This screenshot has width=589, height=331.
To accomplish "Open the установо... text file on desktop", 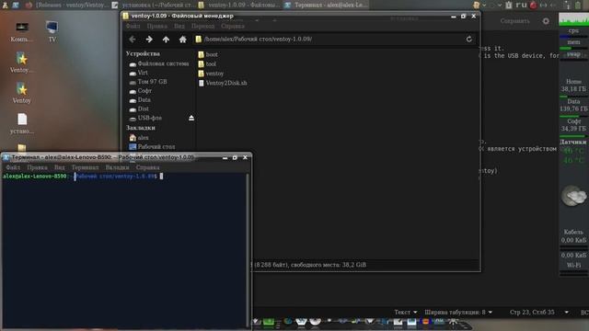I will pyautogui.click(x=21, y=124).
